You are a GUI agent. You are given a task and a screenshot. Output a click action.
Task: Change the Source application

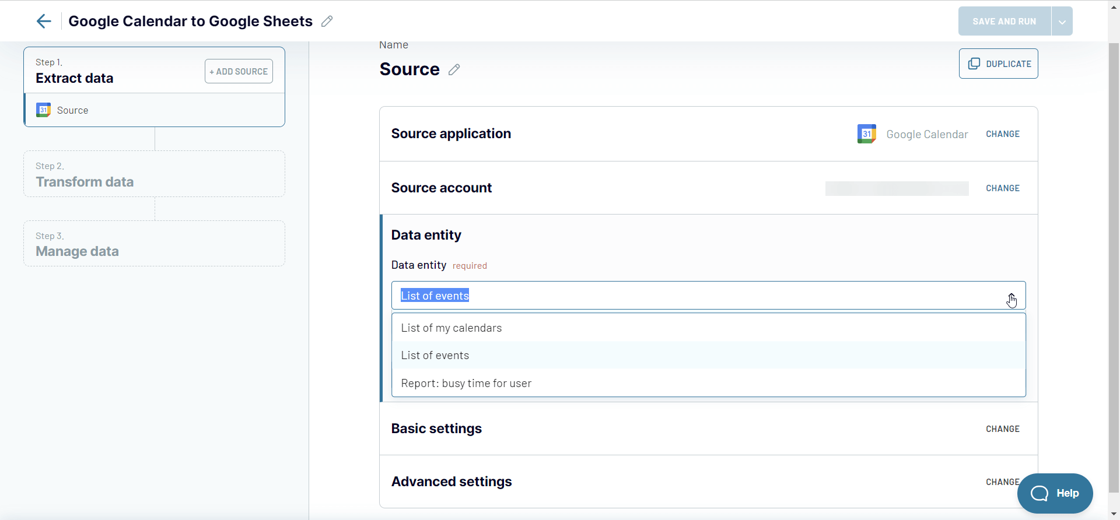pyautogui.click(x=1002, y=134)
